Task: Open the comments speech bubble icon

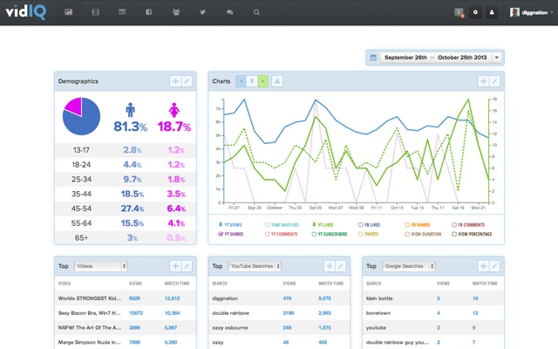Action: [x=229, y=12]
